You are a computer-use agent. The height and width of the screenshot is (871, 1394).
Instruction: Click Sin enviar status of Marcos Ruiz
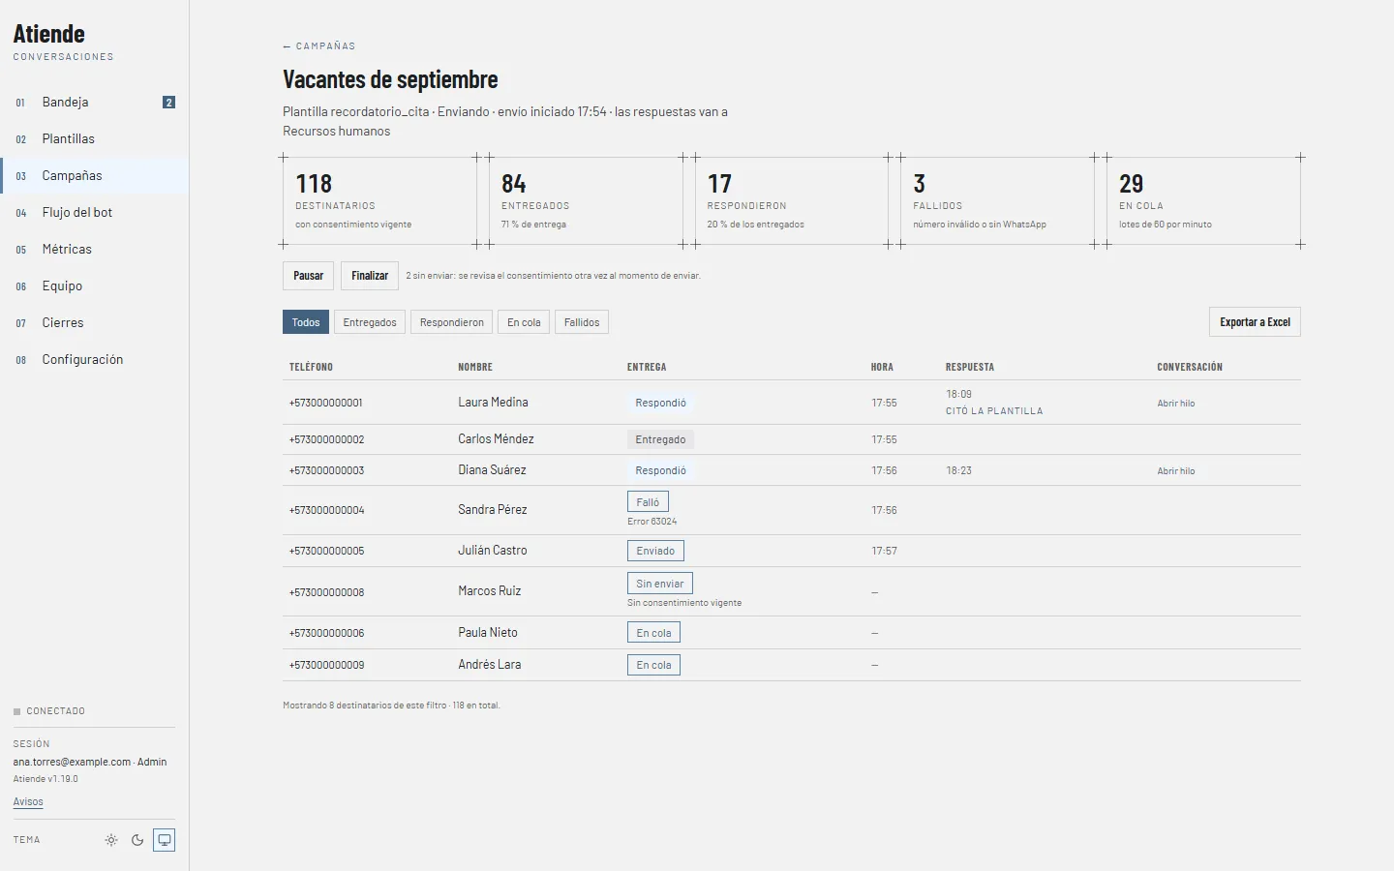coord(660,584)
